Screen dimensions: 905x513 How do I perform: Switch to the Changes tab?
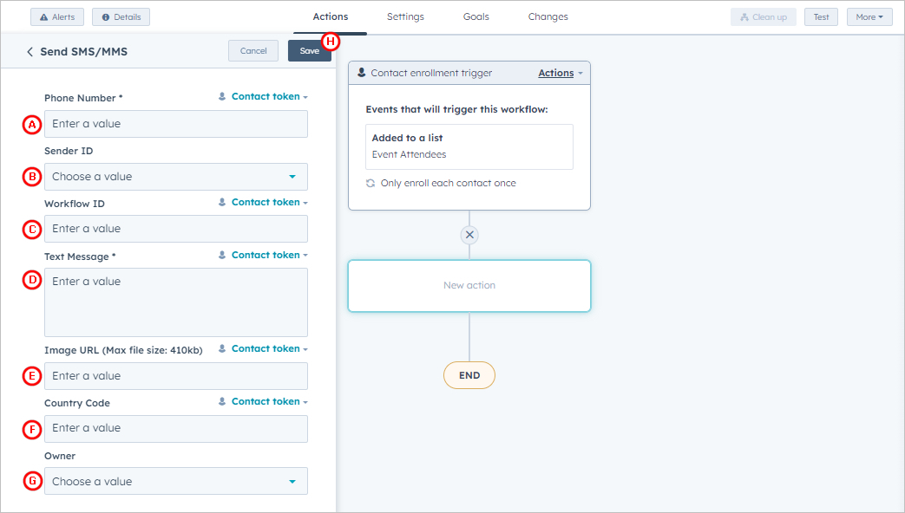click(548, 16)
